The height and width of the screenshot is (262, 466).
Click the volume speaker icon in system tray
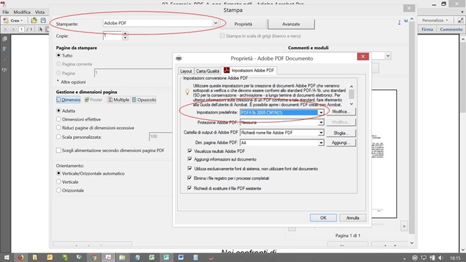pyautogui.click(x=441, y=258)
